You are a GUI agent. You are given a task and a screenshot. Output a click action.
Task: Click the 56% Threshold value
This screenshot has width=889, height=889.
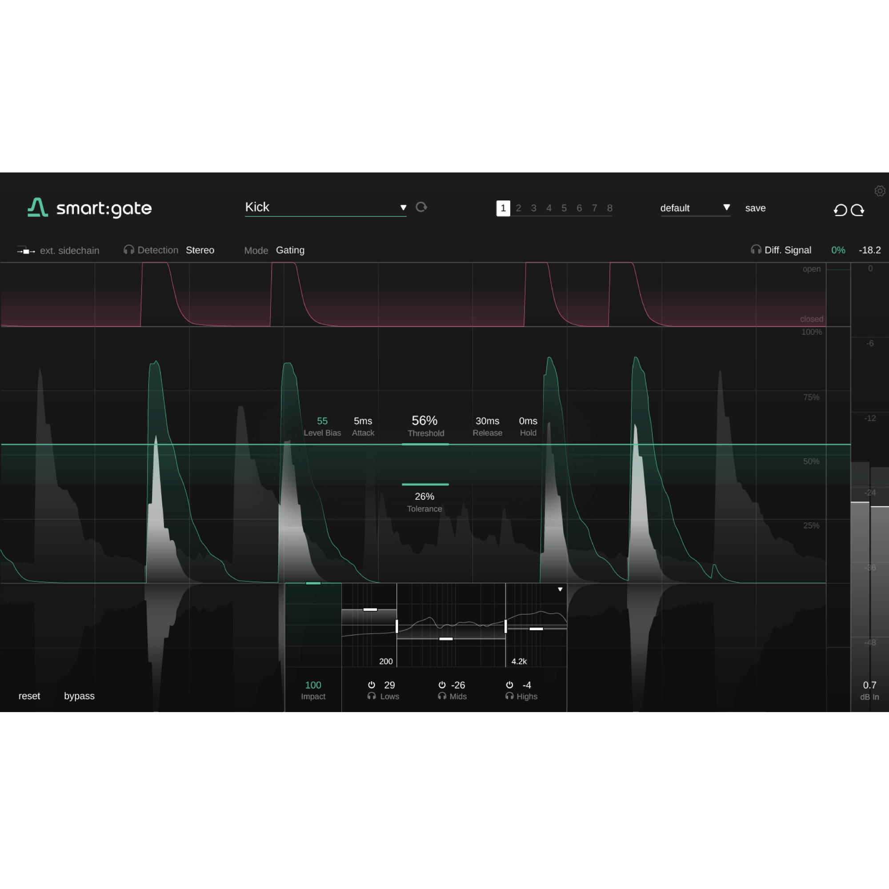pos(424,420)
